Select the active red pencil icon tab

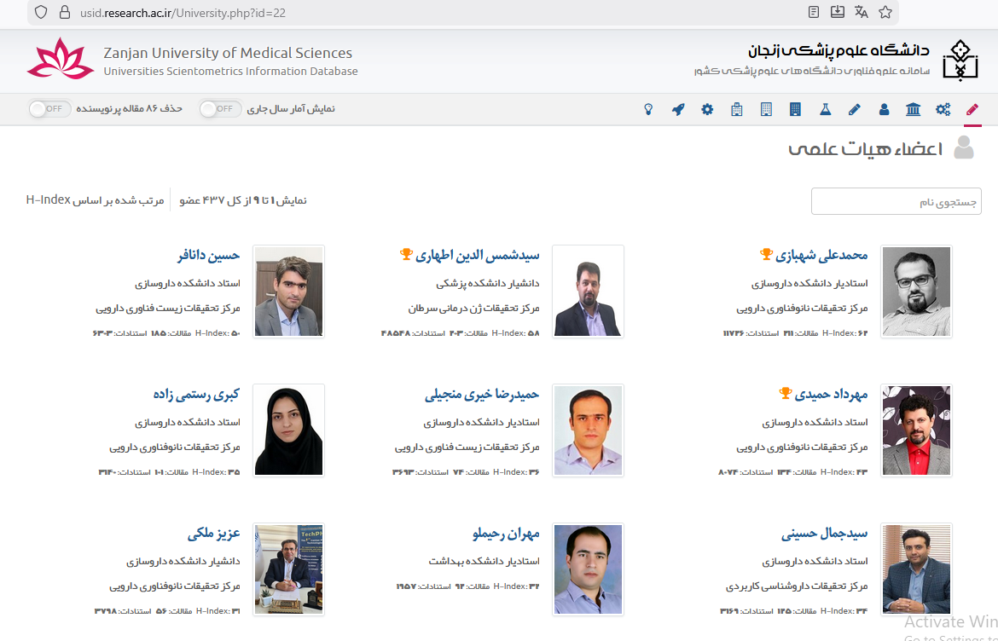[x=972, y=109]
